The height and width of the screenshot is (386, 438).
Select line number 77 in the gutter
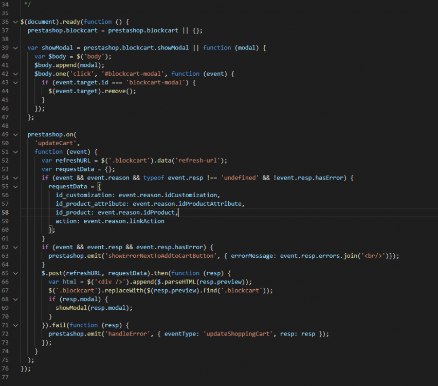pos(5,377)
